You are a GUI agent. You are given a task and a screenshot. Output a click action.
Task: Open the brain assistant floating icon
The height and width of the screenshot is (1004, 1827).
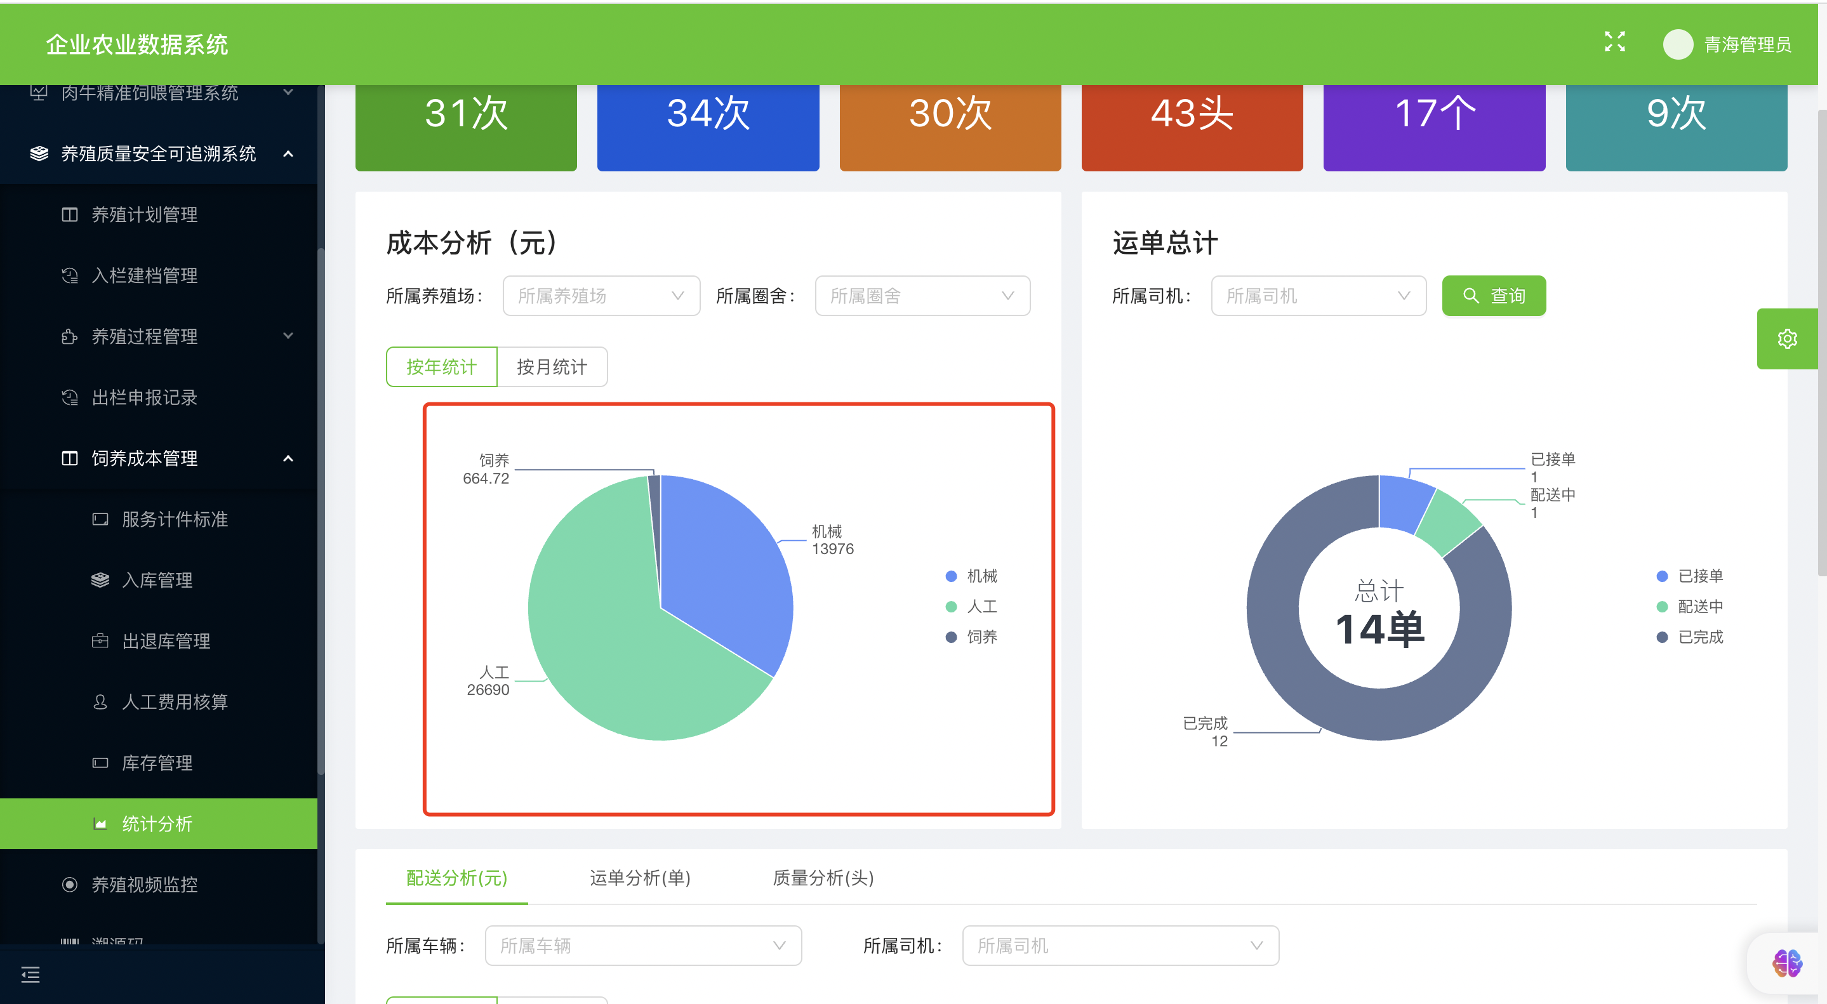point(1786,963)
